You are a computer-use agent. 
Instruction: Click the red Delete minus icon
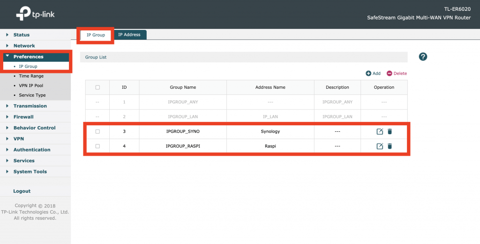pyautogui.click(x=389, y=73)
